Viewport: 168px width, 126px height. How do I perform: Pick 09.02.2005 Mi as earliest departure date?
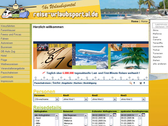[x=99, y=118]
